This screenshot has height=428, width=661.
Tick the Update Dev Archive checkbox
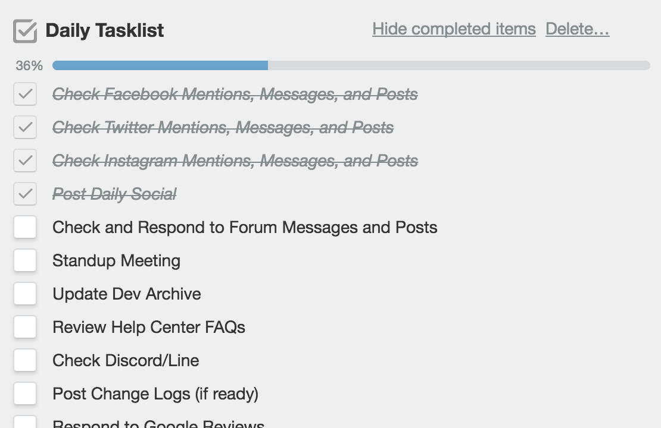click(x=25, y=293)
